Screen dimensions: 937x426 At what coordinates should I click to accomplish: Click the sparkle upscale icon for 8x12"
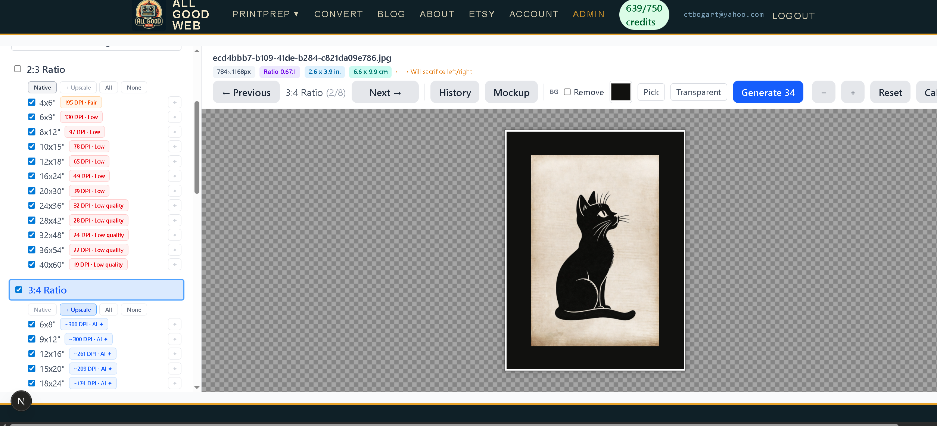click(175, 132)
